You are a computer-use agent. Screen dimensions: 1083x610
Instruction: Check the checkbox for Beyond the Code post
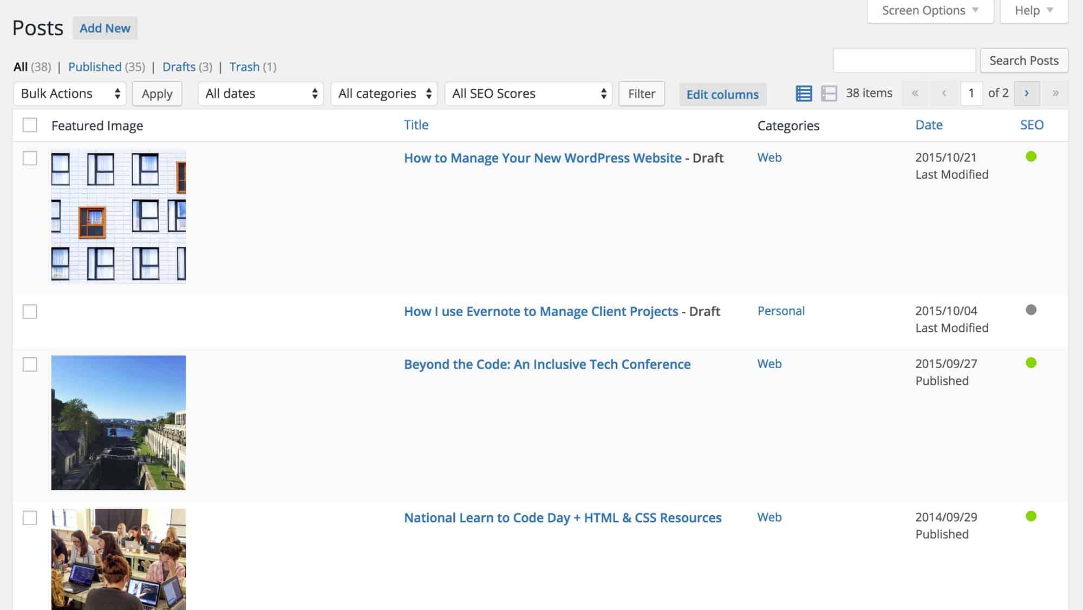click(30, 364)
